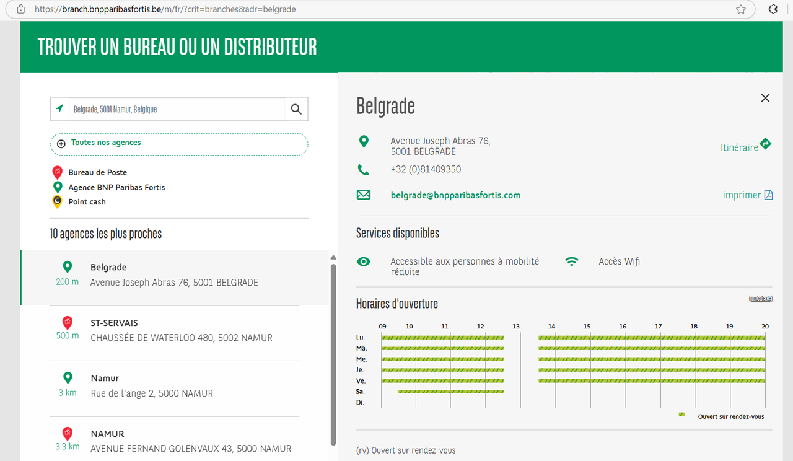Click '200 m' distance label
This screenshot has width=793, height=461.
click(68, 282)
